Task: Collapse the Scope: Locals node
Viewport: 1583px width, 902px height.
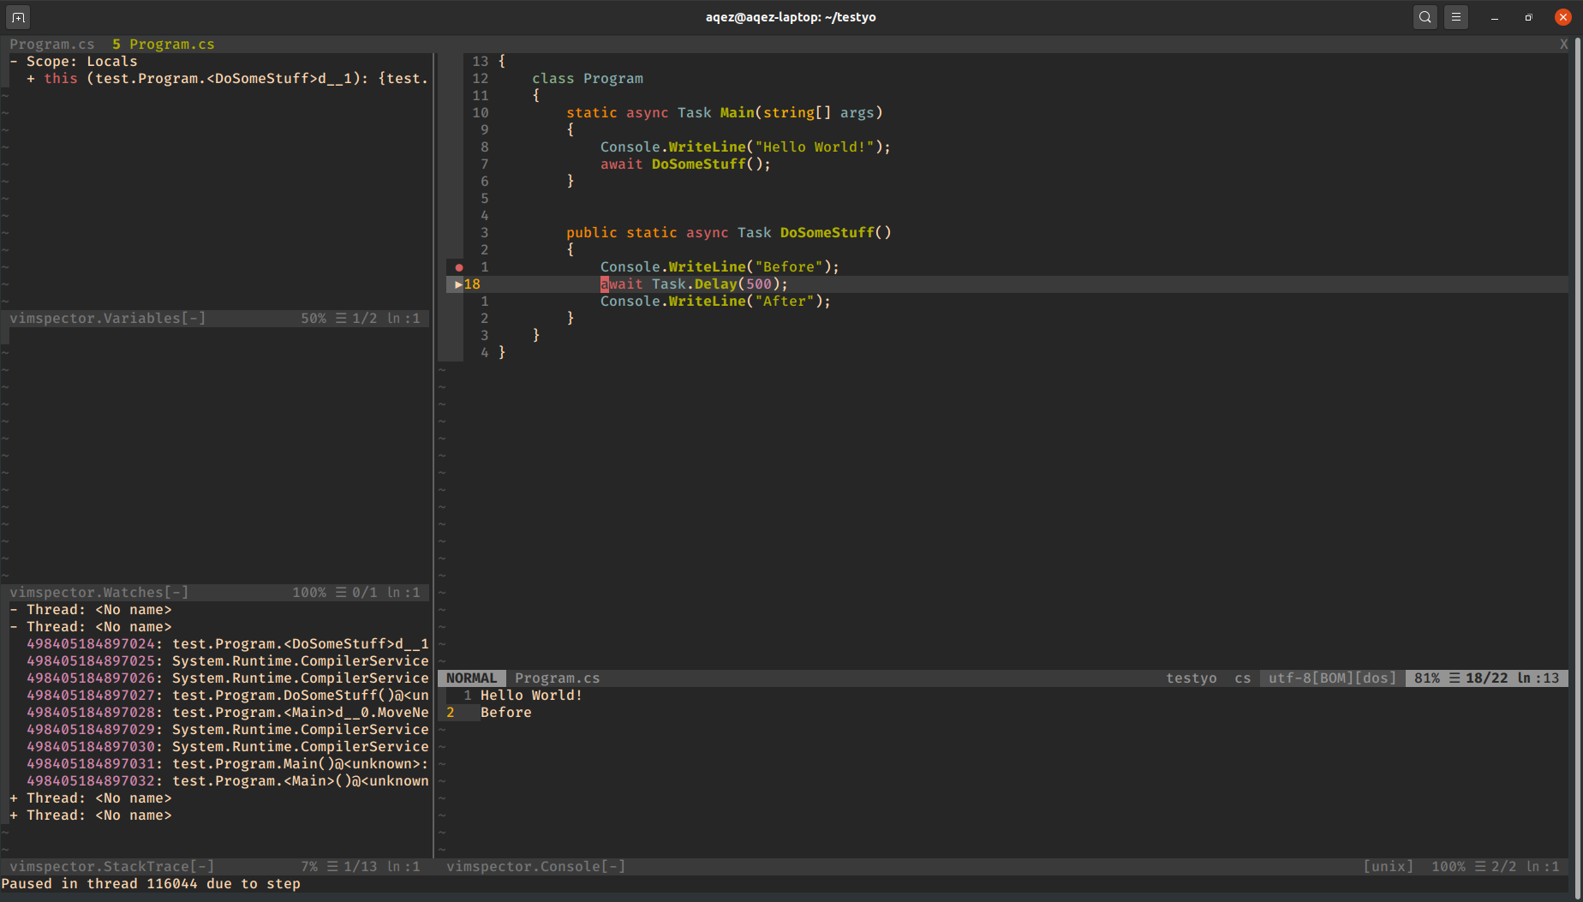Action: point(14,62)
